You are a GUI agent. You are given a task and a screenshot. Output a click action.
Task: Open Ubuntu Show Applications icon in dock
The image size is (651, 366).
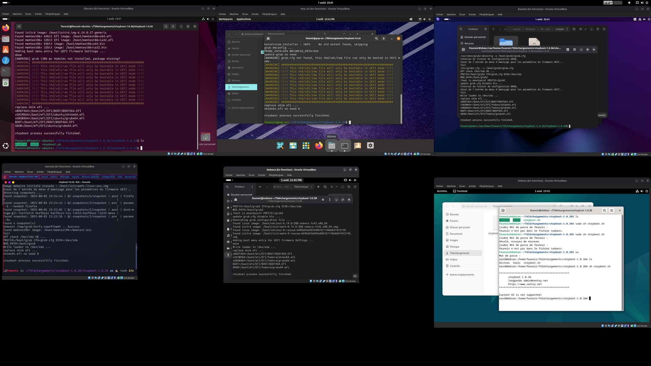pyautogui.click(x=6, y=146)
